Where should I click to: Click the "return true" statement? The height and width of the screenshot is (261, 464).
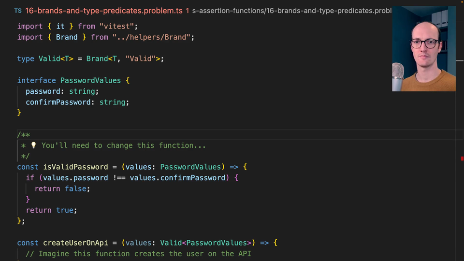click(x=51, y=210)
